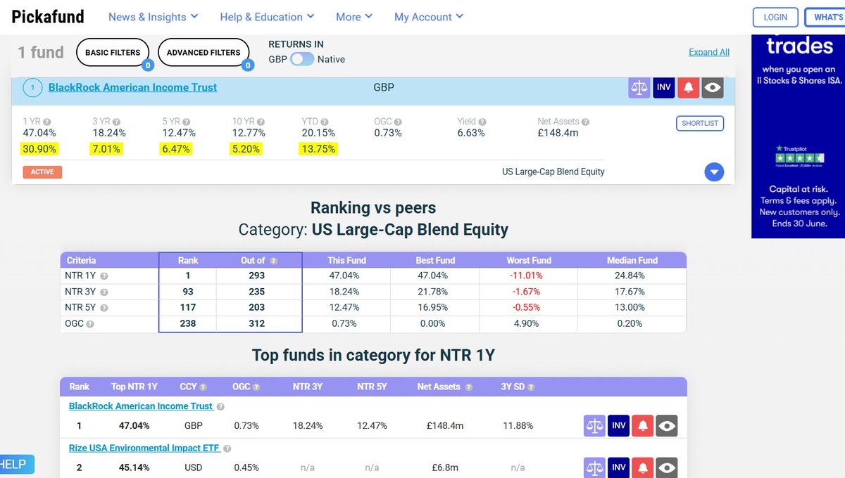Click help icon next to 5 YR return

tap(187, 122)
